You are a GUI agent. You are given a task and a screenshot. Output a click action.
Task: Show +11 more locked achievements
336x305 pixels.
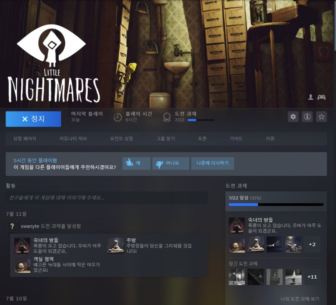tap(312, 277)
